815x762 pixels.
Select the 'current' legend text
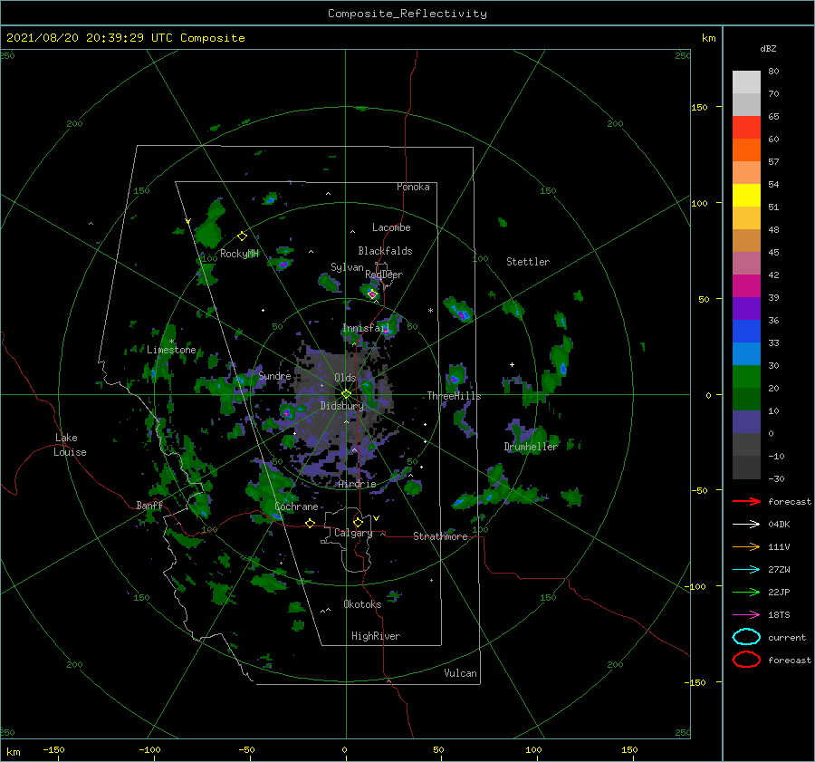[x=787, y=638]
